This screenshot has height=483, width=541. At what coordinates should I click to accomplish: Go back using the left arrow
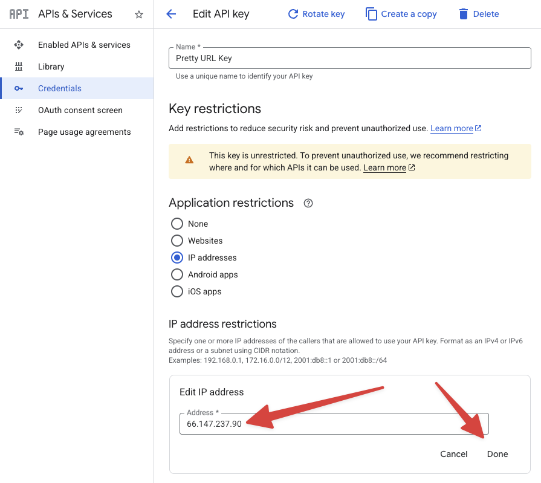tap(171, 14)
